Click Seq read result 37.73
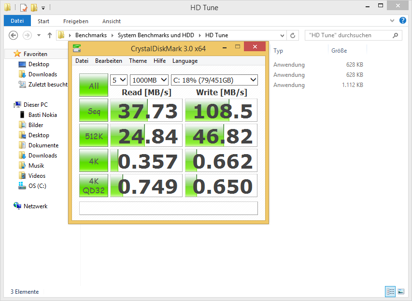This screenshot has width=412, height=301. tap(146, 110)
